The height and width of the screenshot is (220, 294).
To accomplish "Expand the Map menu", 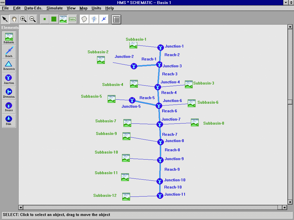I will 83,8.
